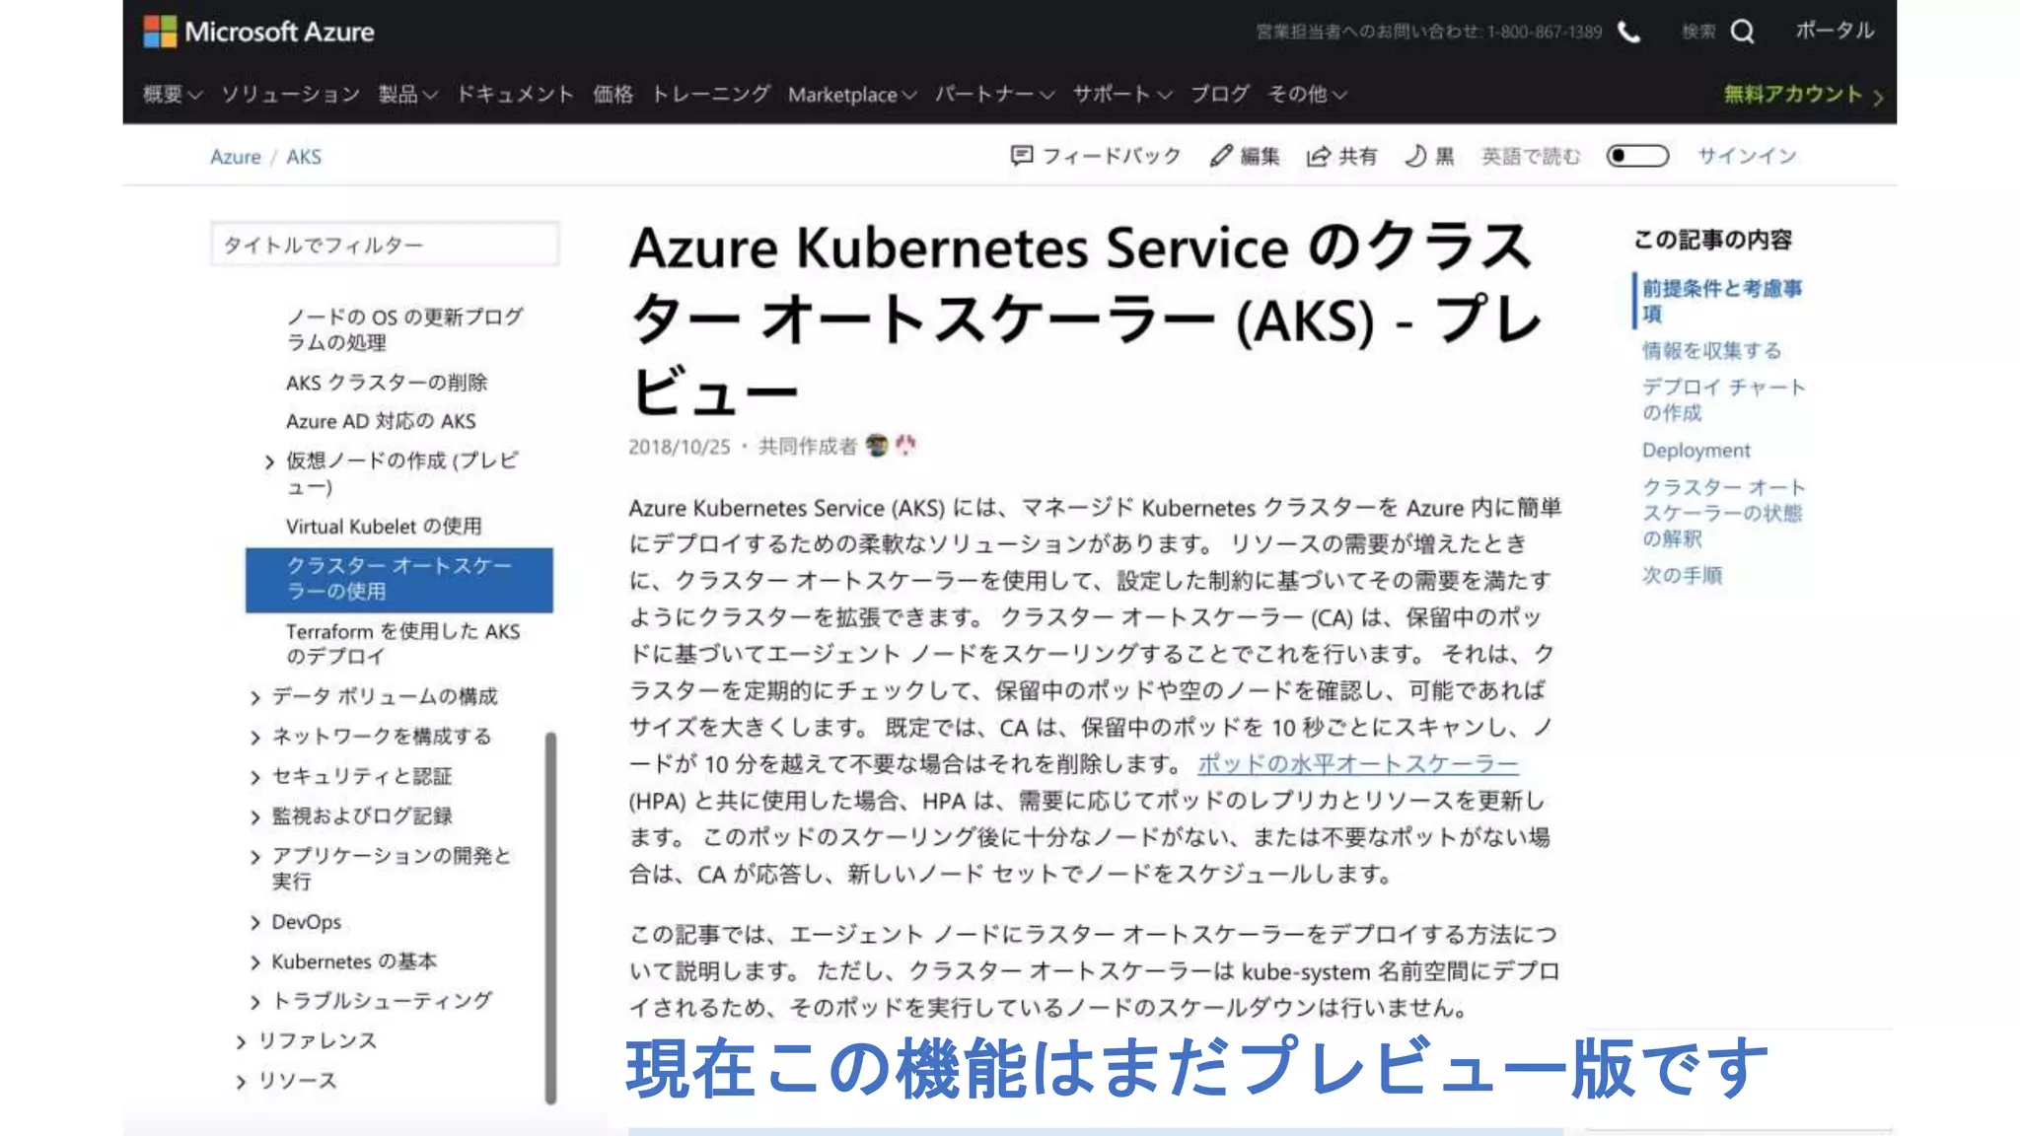The height and width of the screenshot is (1136, 2020).
Task: Click the 編集 text label
Action: coord(1260,156)
